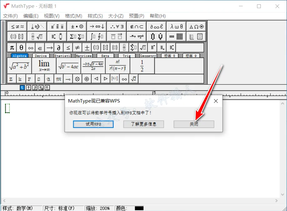Click the 试用WPS button

(93, 124)
